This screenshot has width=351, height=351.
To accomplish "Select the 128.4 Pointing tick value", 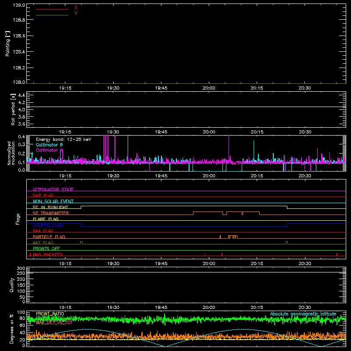I will coord(19,52).
